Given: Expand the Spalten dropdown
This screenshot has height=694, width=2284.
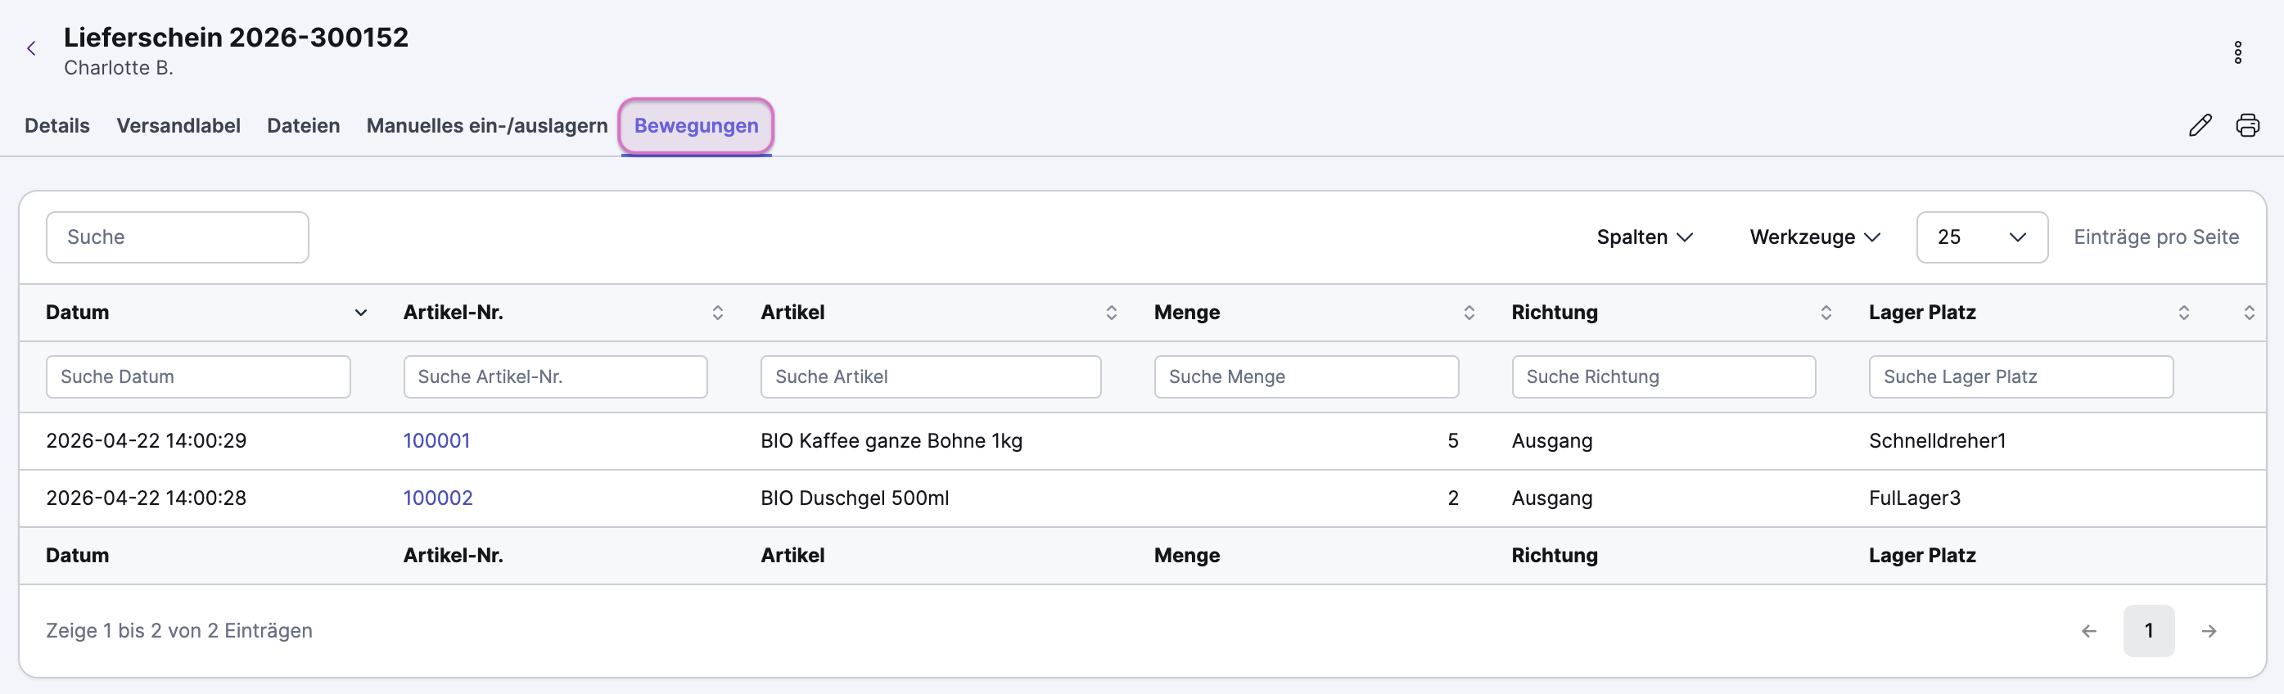Looking at the screenshot, I should pyautogui.click(x=1645, y=237).
